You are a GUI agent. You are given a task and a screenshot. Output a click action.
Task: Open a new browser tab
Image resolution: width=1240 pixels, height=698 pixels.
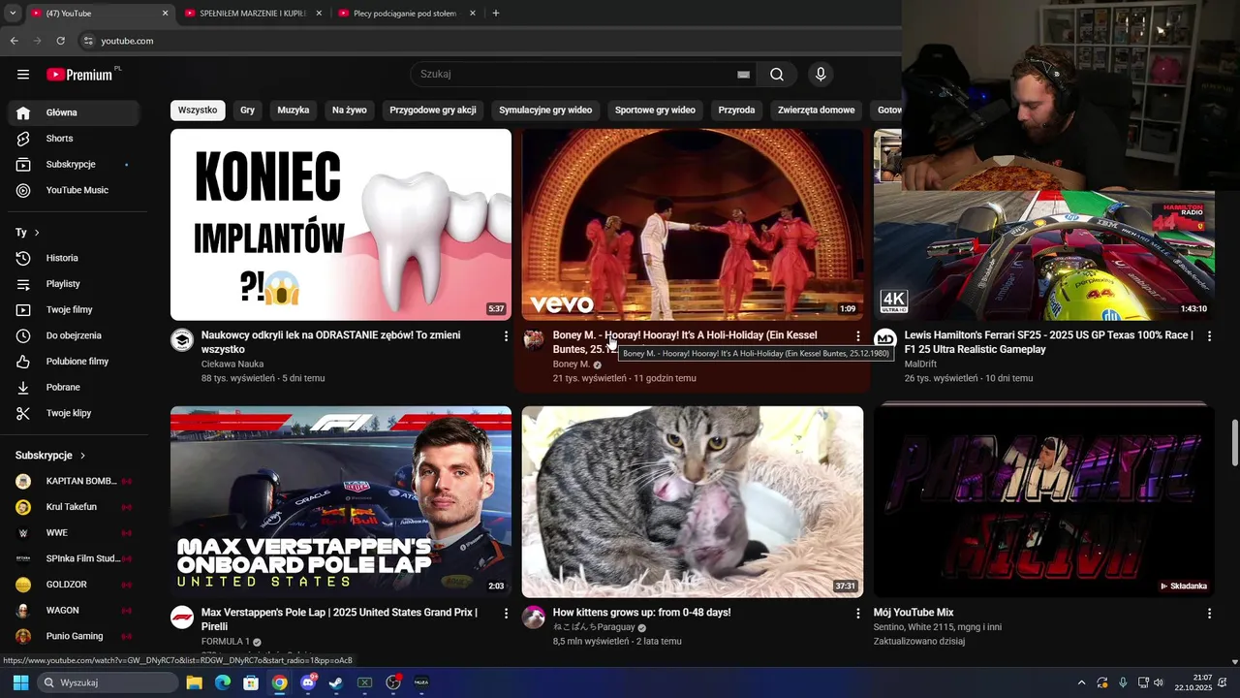point(496,14)
